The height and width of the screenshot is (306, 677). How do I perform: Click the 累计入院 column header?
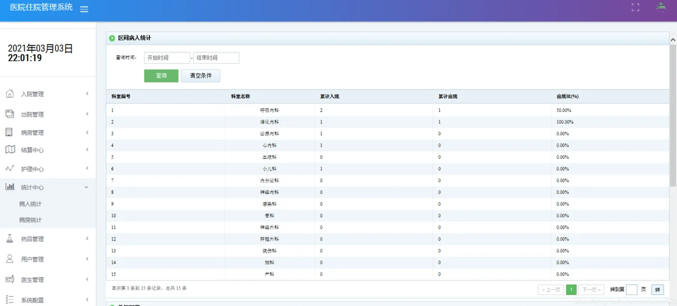pos(329,96)
